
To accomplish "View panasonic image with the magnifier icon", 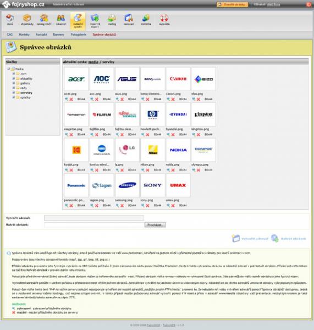I will coord(67,205).
